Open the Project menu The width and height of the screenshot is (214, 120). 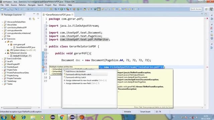[48, 5]
